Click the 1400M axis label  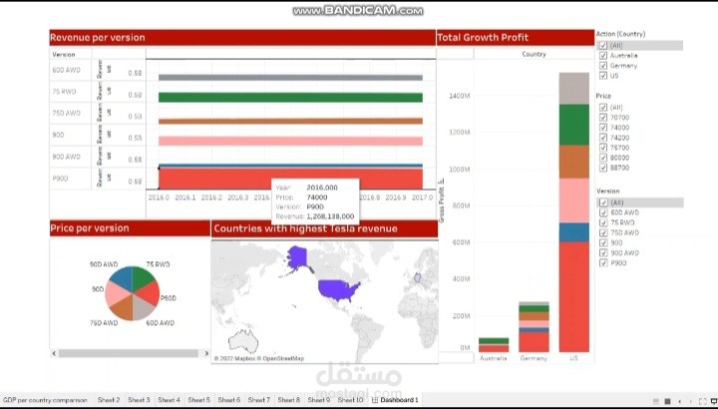(x=460, y=96)
